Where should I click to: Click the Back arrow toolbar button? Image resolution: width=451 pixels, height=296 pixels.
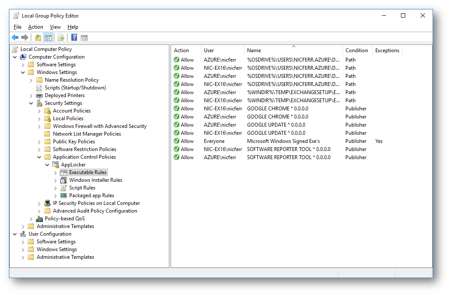point(15,38)
